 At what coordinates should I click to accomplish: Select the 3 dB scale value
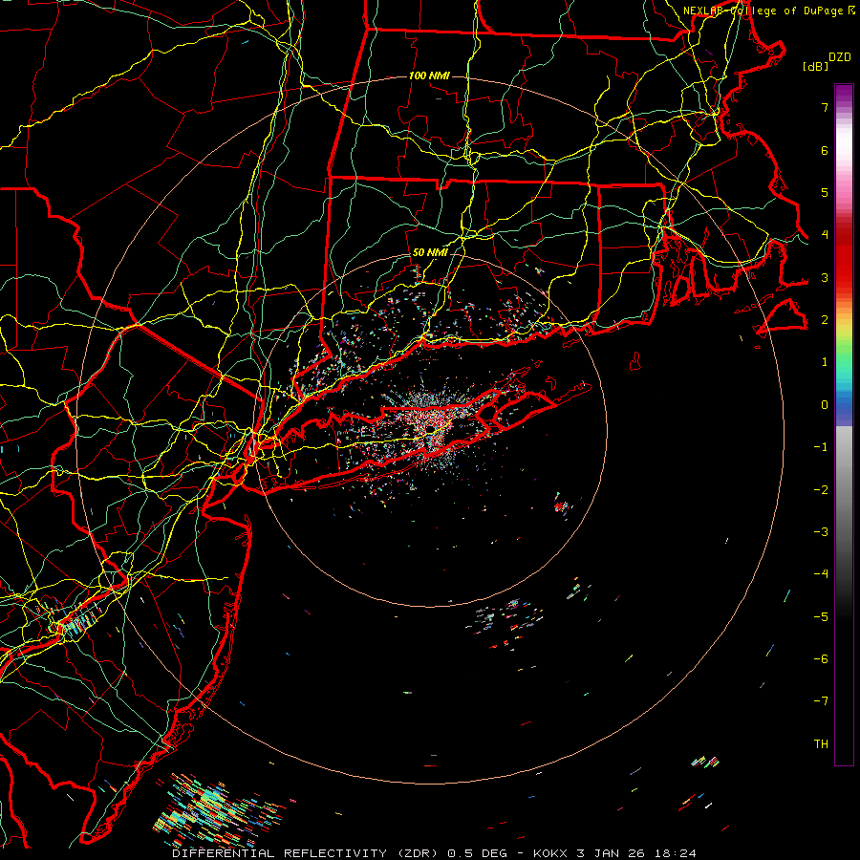825,277
